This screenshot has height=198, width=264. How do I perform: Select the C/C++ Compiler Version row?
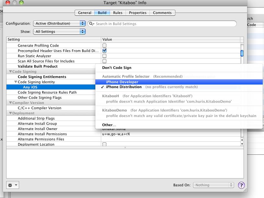[51, 108]
